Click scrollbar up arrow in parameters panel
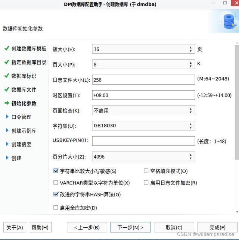 [237, 43]
